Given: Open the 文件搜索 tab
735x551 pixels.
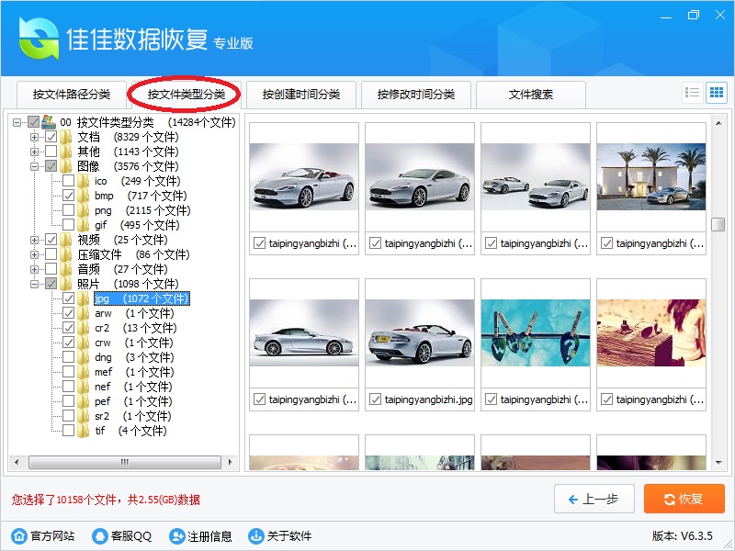Looking at the screenshot, I should [531, 95].
